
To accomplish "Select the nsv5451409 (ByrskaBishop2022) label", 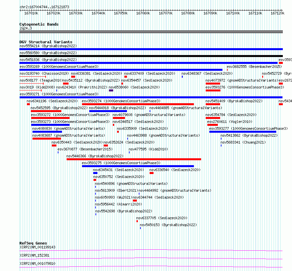I will coord(234,101).
